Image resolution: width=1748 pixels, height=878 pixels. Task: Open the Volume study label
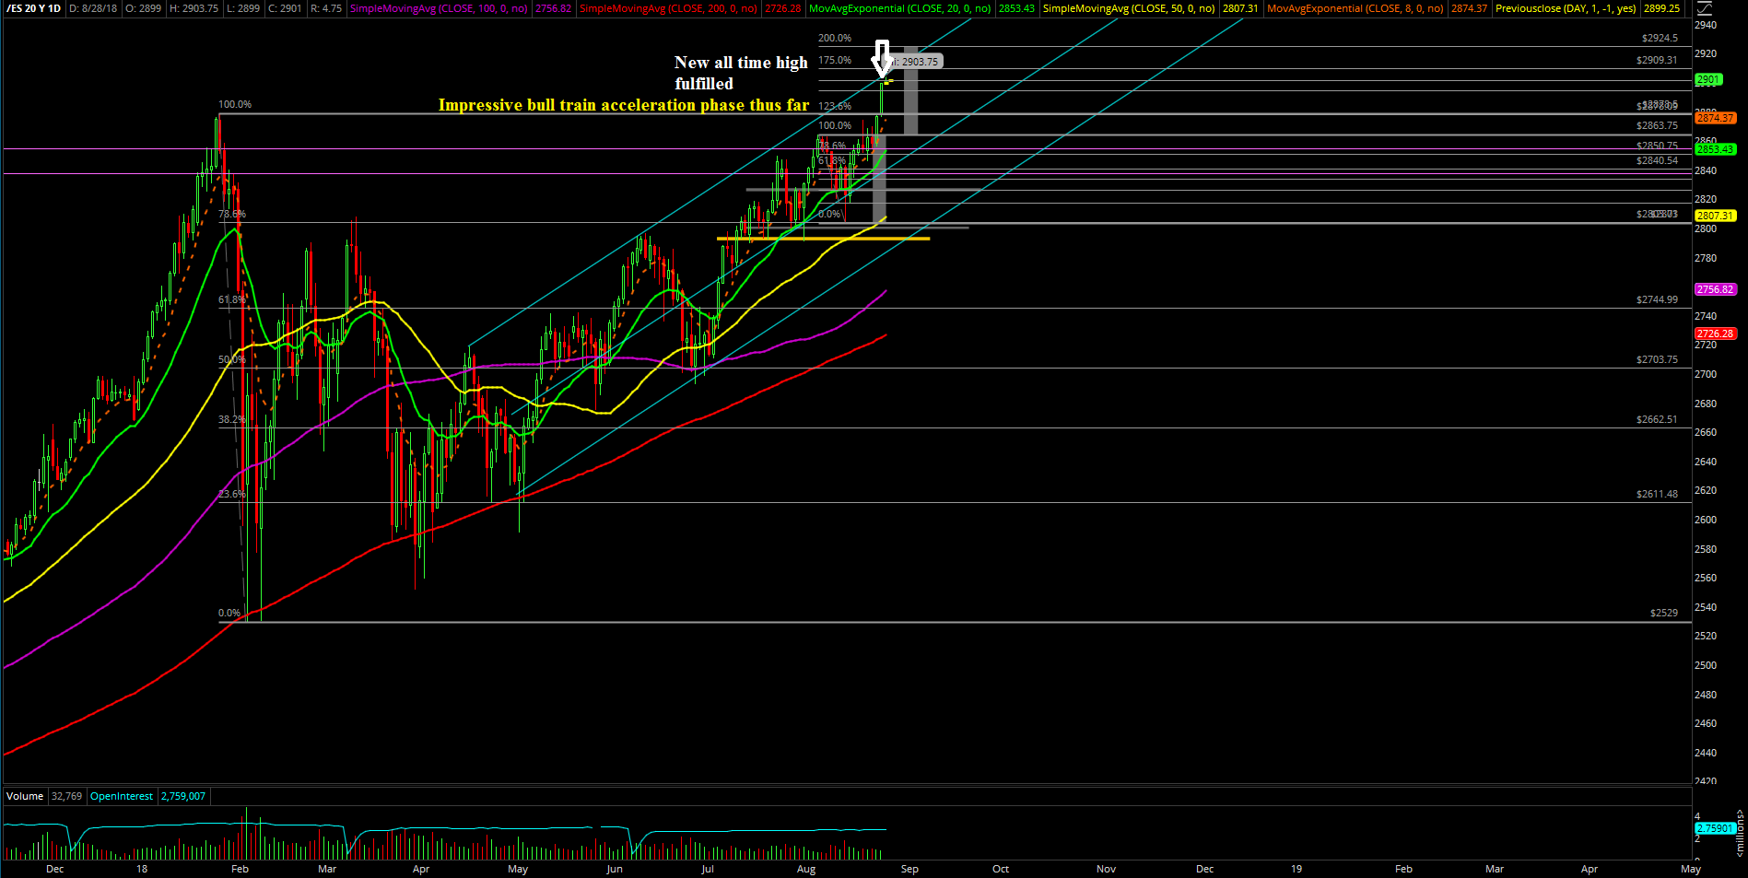click(x=25, y=796)
